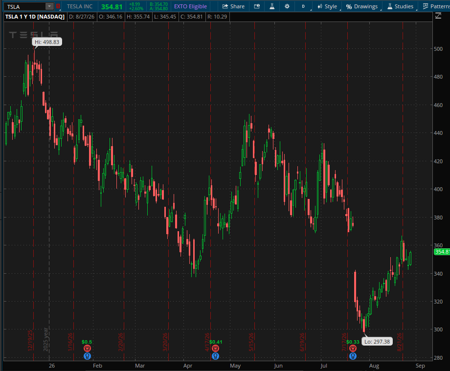
Task: Open the Drawings menu
Action: click(x=361, y=6)
